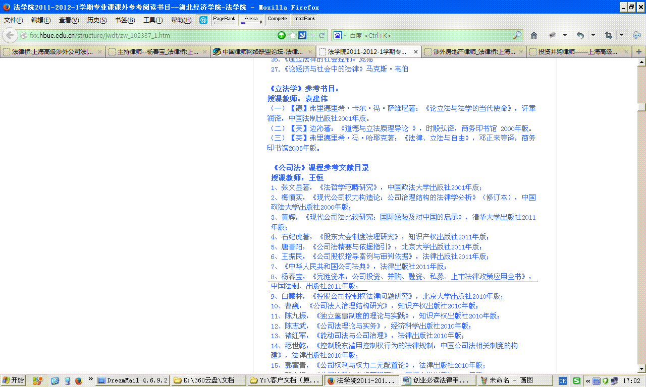This screenshot has width=646, height=387.
Task: Switch to the 涉外房地产律师 tab
Action: point(472,51)
